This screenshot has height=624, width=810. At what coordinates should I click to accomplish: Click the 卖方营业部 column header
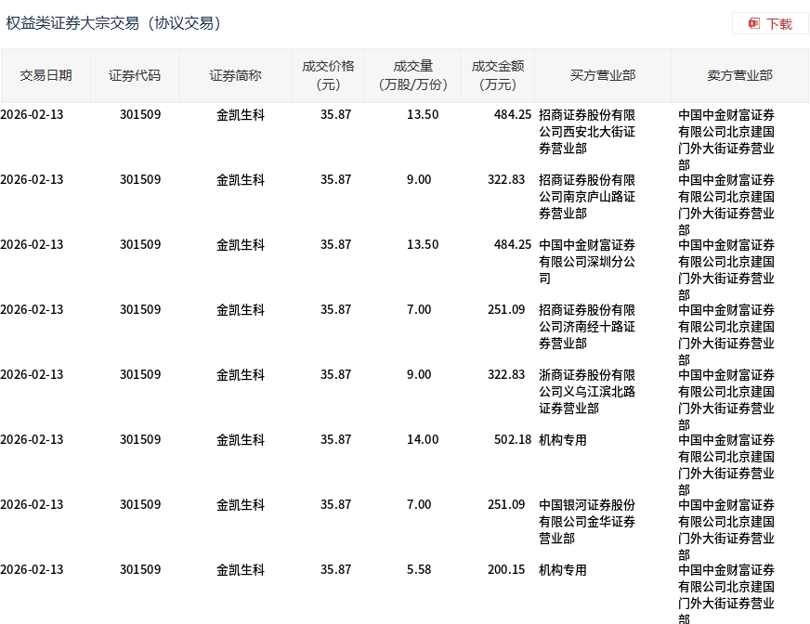[739, 75]
